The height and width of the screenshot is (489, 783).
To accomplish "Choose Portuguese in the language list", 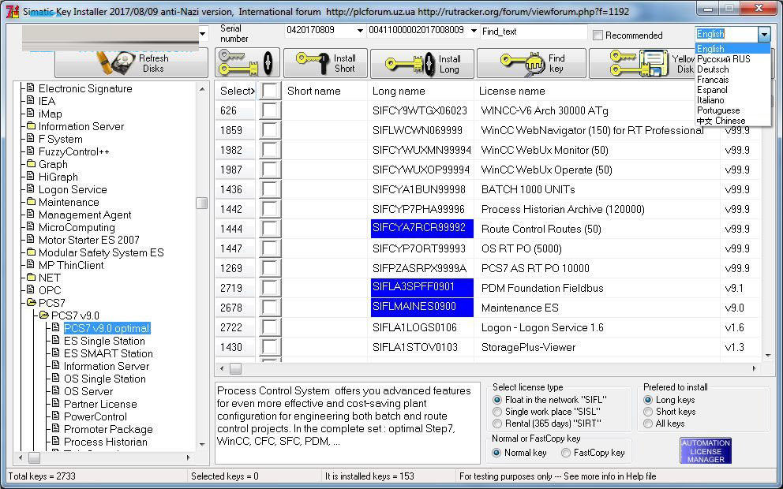I will 718,110.
